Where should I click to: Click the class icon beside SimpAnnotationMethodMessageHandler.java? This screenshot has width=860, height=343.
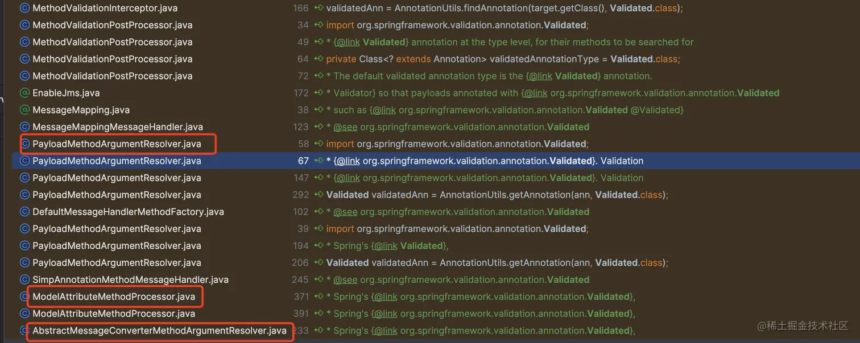23,279
